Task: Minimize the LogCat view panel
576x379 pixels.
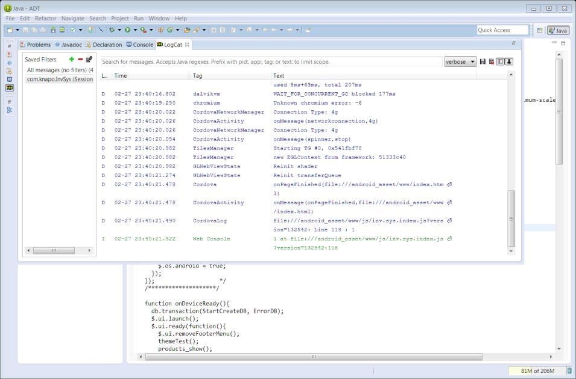Action: pyautogui.click(x=513, y=43)
